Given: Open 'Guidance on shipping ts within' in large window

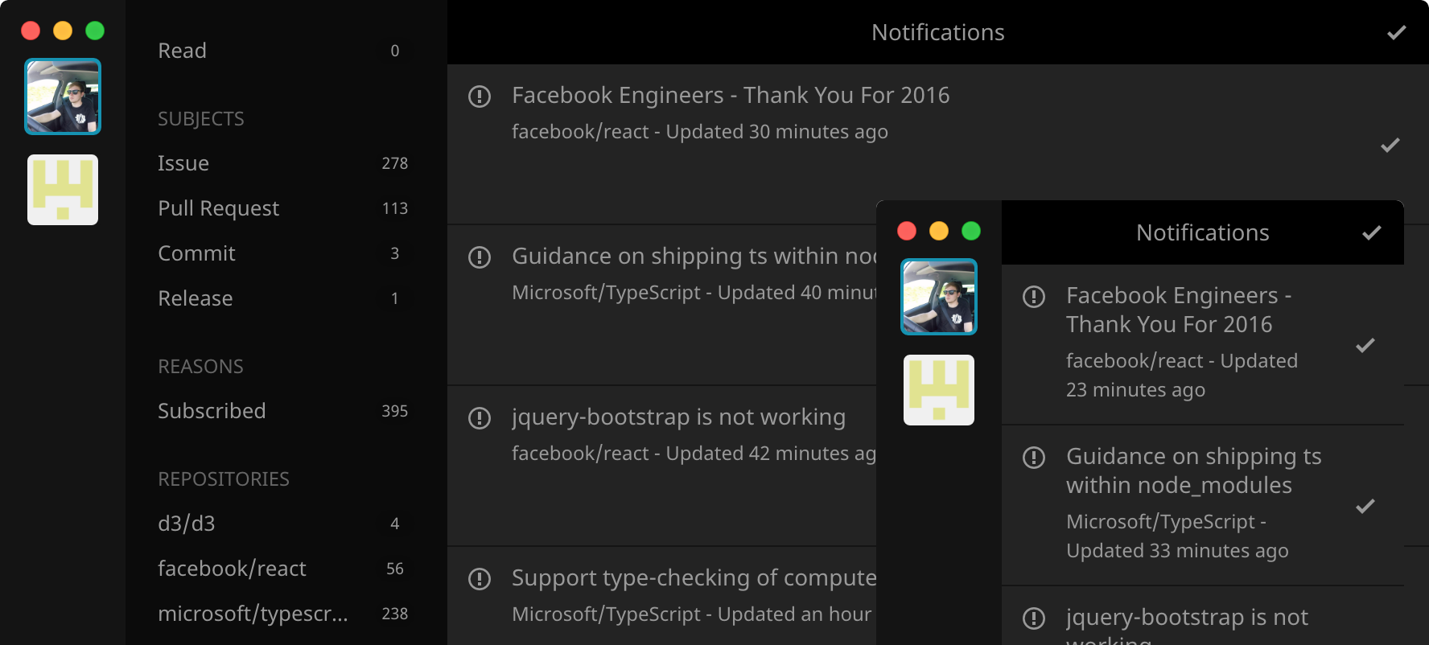Looking at the screenshot, I should point(694,257).
